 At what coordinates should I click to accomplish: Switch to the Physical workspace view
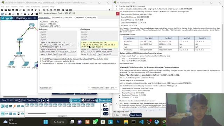[19, 18]
